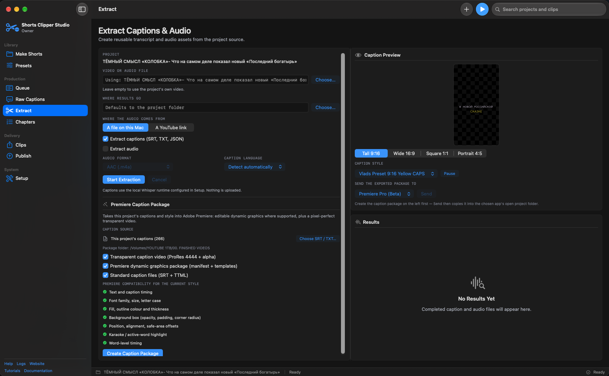Viewport: 609px width, 376px height.
Task: Open the Website link
Action: [x=37, y=364]
